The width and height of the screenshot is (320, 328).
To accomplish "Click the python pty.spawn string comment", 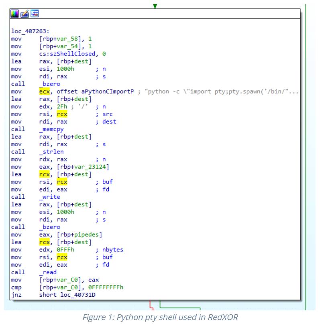I will click(x=221, y=92).
